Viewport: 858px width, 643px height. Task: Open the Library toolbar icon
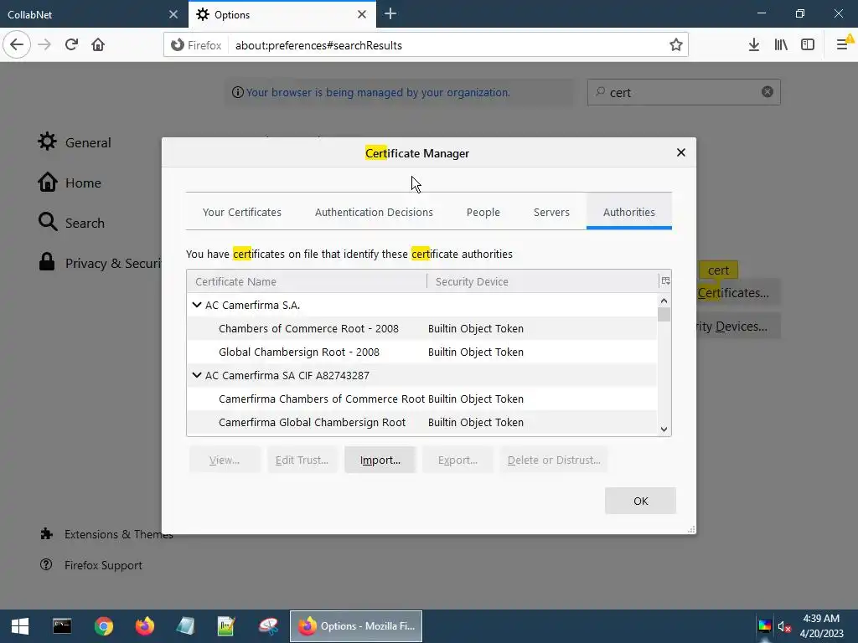(x=781, y=45)
